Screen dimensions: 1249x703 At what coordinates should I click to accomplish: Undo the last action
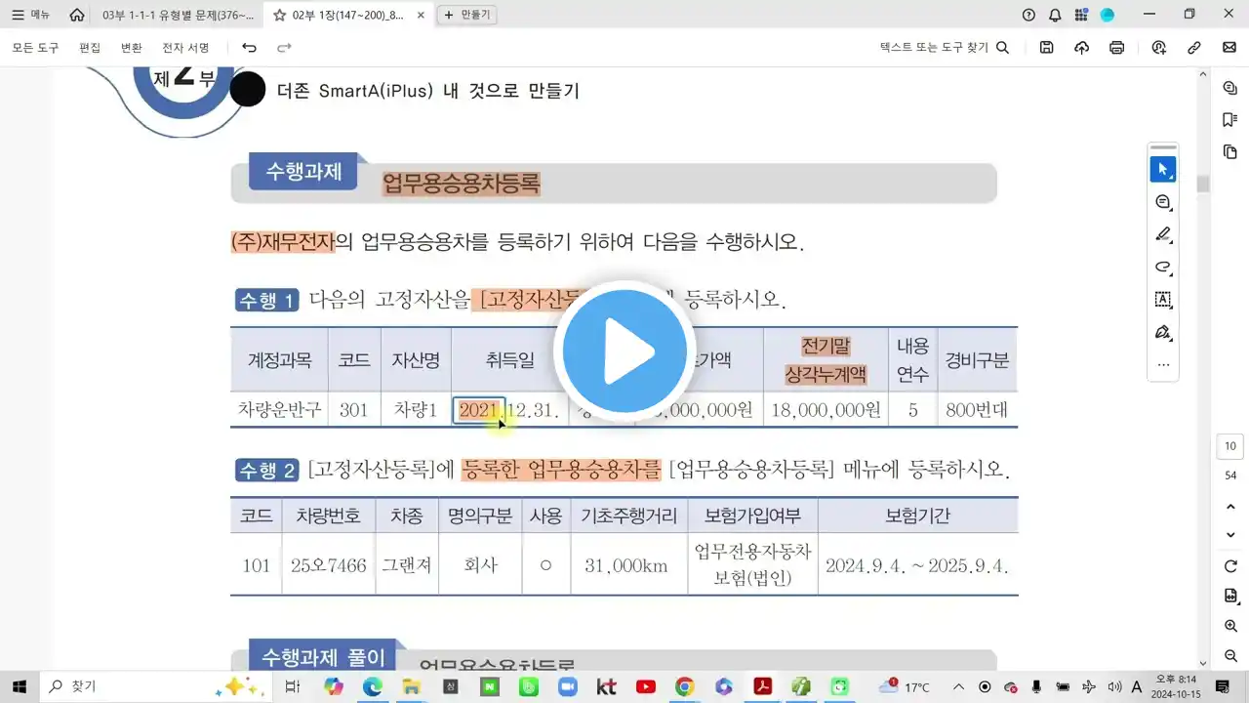[x=249, y=47]
